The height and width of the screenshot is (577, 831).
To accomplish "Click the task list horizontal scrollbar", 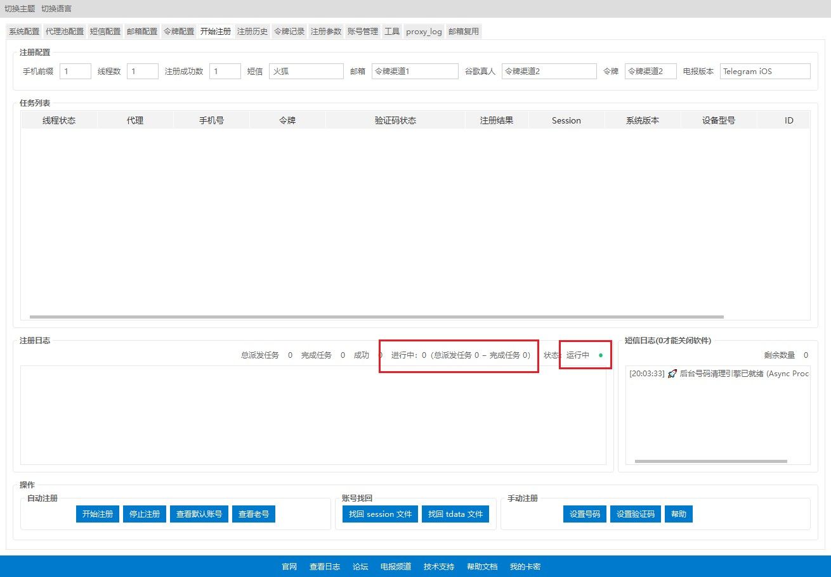I will (x=376, y=317).
